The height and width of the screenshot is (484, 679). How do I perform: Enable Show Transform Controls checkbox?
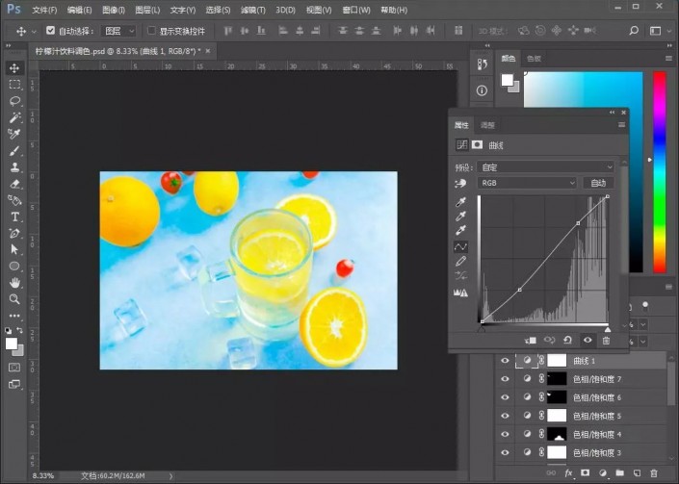point(151,30)
